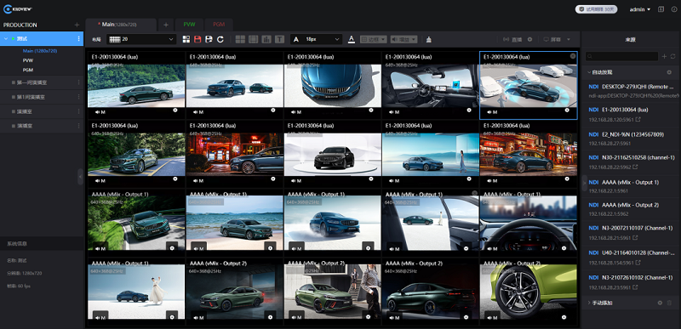Click the source search input field

point(622,56)
